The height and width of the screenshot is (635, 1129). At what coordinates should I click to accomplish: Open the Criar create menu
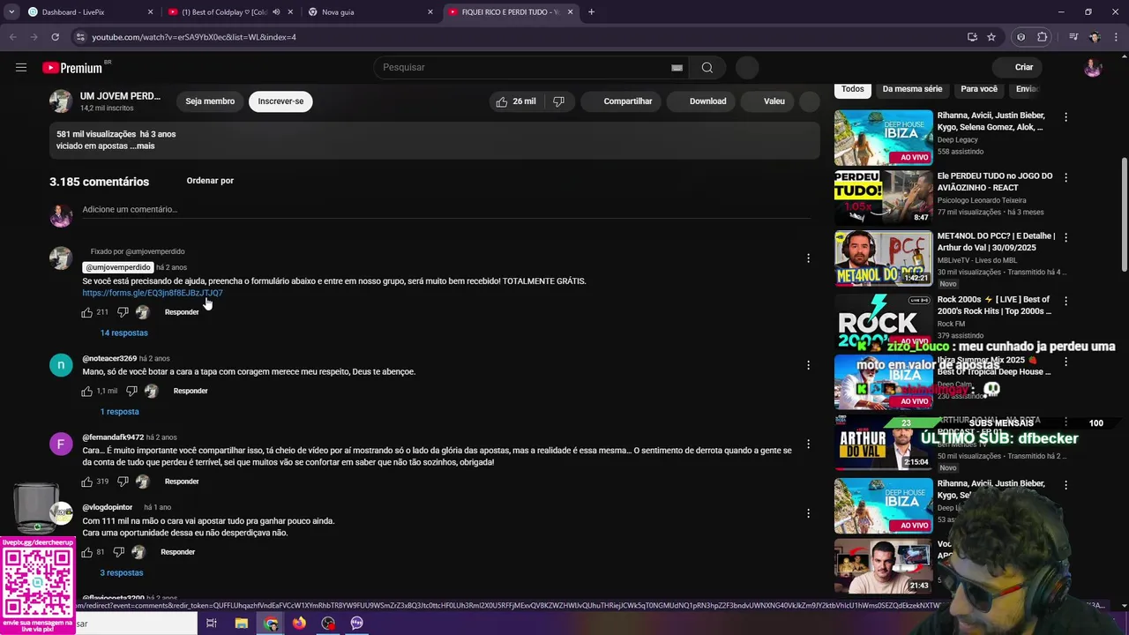click(1016, 67)
